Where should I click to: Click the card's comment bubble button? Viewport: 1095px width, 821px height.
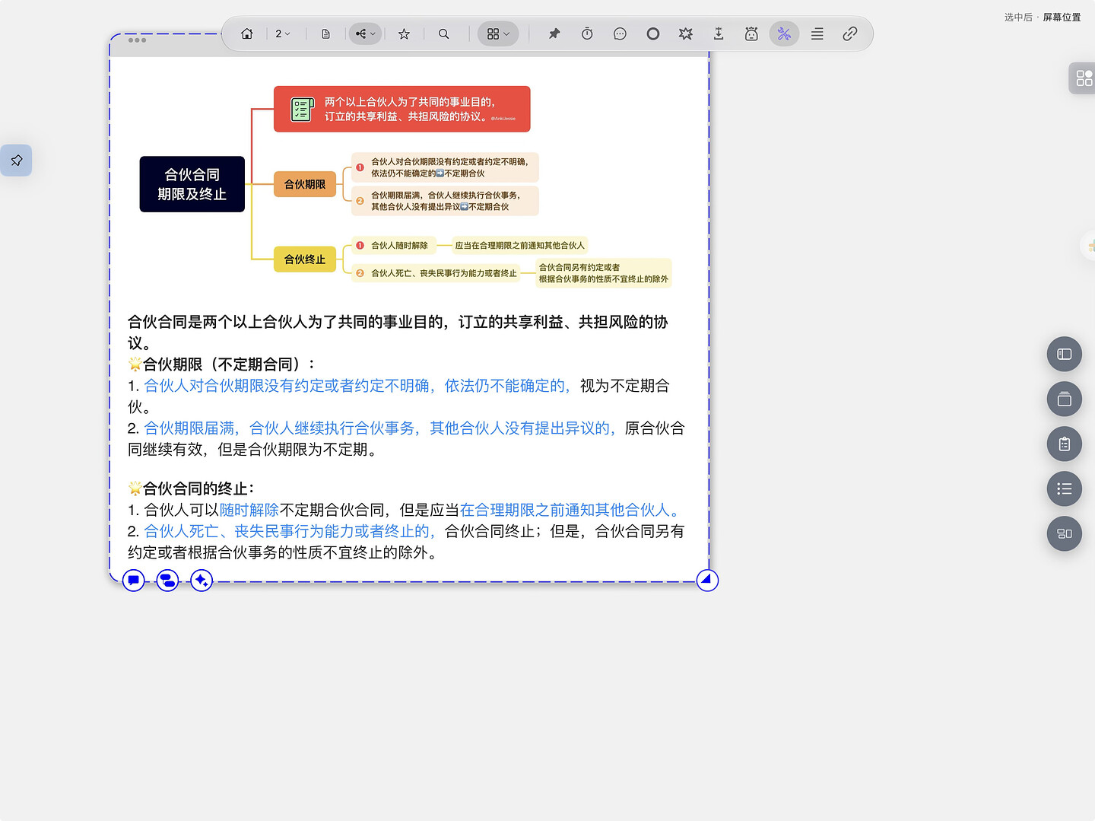pyautogui.click(x=134, y=581)
